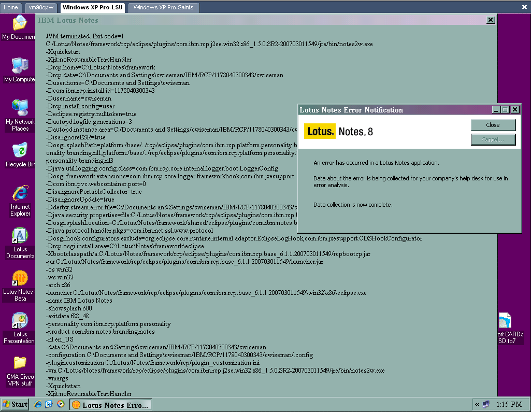Click the '-showsplash 600' line
The height and width of the screenshot is (412, 531).
(x=69, y=308)
